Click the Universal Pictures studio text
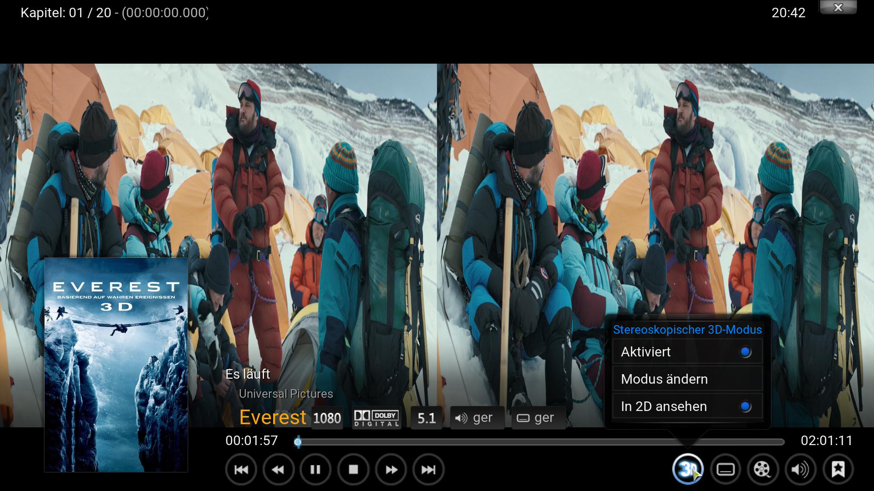 coord(286,394)
